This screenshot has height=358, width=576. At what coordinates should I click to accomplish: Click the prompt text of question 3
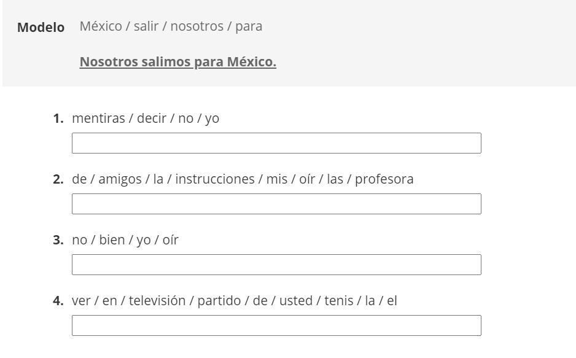125,240
